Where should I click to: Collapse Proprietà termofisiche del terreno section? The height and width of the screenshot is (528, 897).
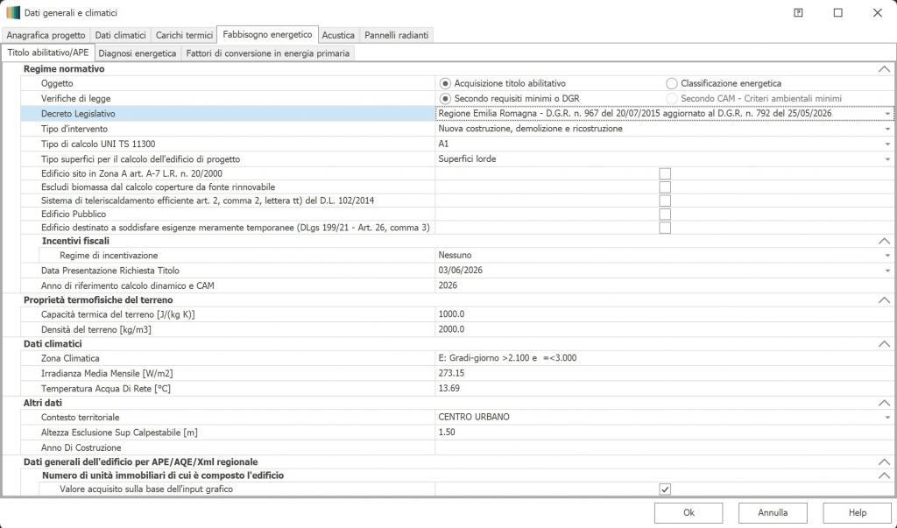pos(884,299)
